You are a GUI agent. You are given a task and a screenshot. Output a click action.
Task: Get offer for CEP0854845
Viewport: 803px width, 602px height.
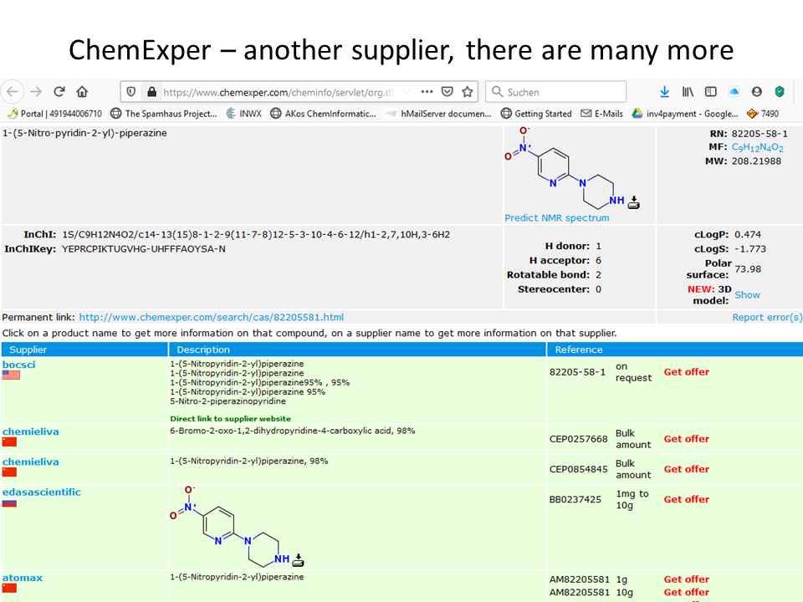pos(686,469)
